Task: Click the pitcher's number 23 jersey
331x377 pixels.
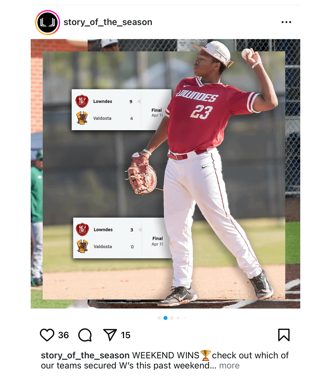Action: tap(201, 112)
